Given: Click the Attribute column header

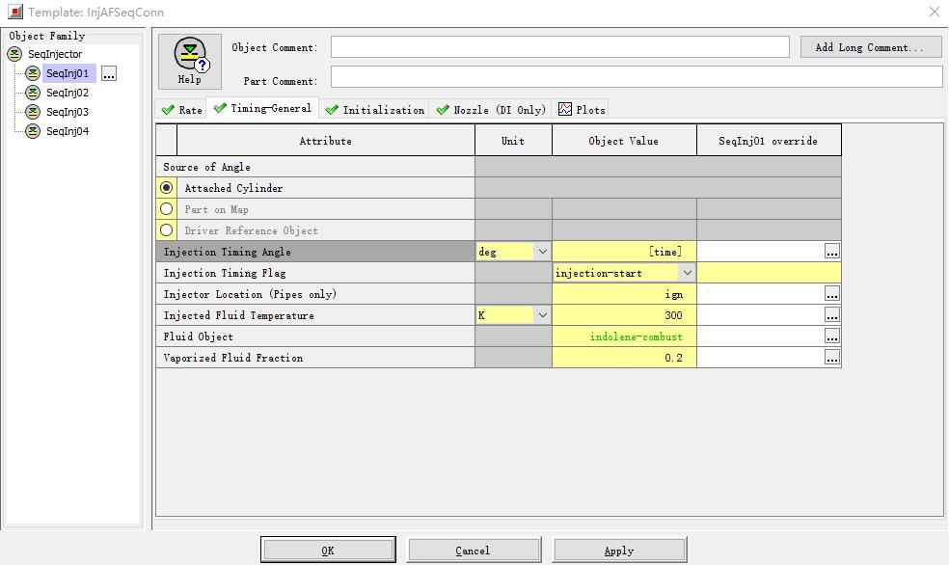Looking at the screenshot, I should click(x=326, y=141).
